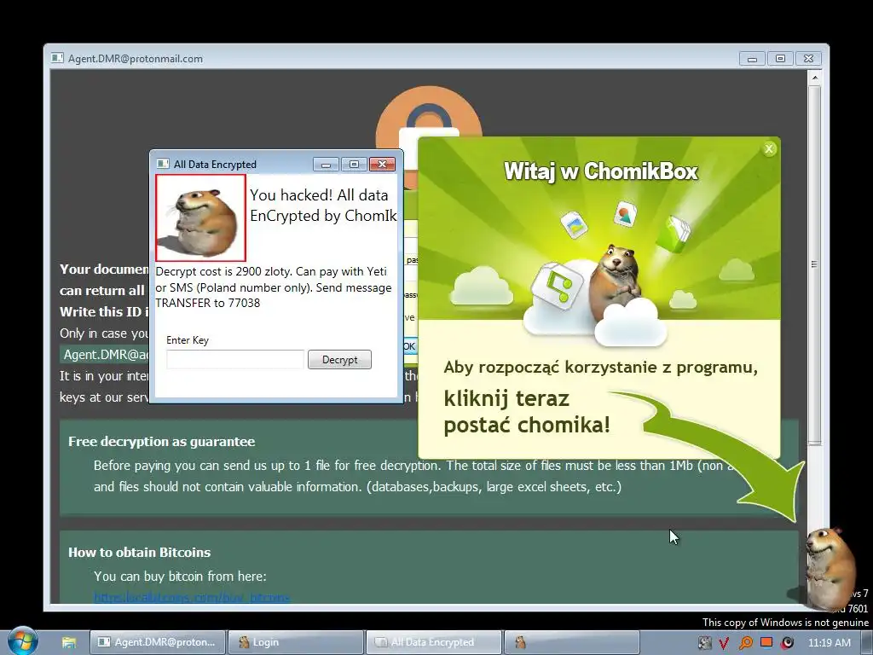
Task: Click 'kliknij teraz postać chomika!' text
Action: pyautogui.click(x=527, y=412)
